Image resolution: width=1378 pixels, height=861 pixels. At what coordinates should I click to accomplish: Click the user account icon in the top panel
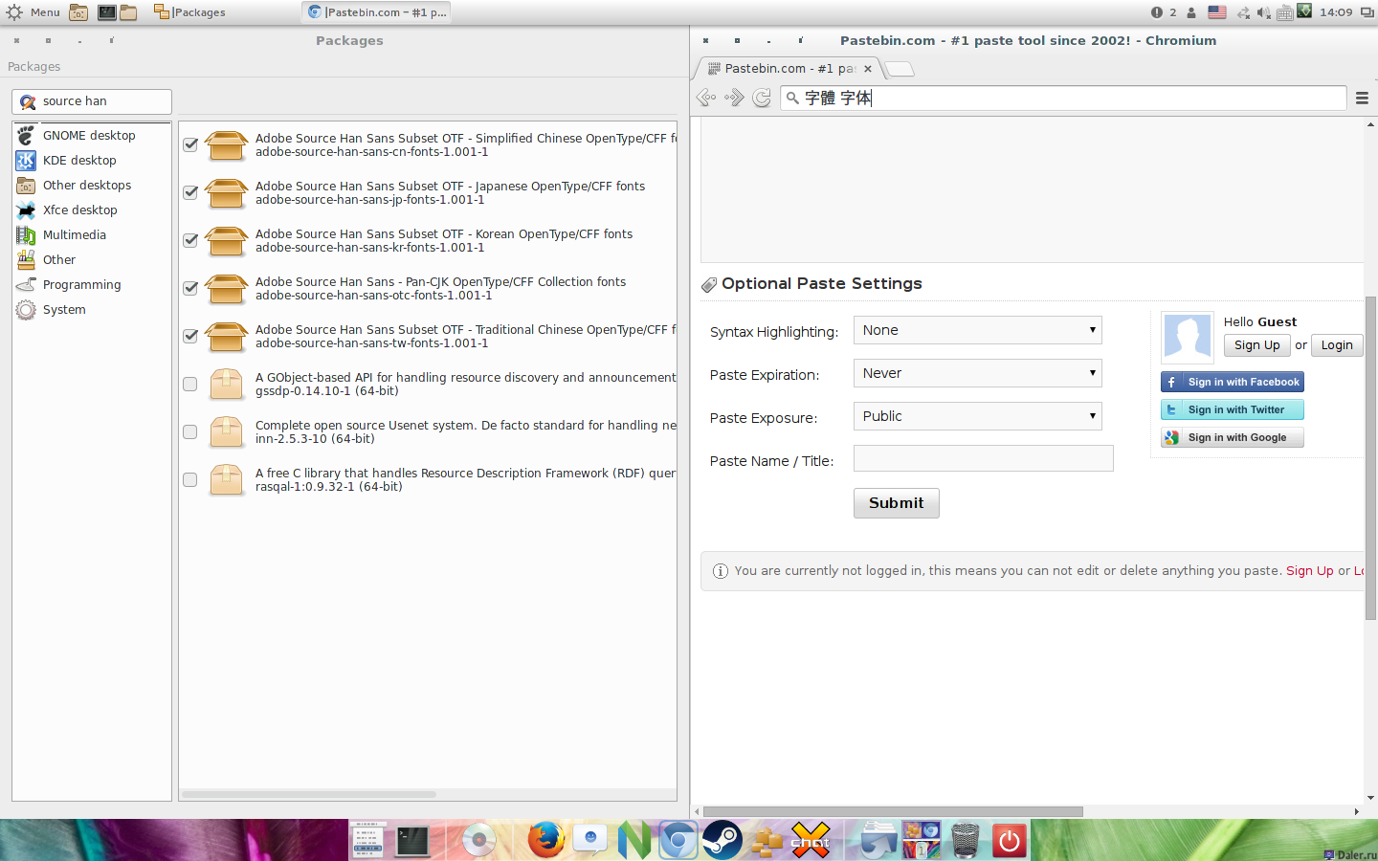pos(1191,12)
